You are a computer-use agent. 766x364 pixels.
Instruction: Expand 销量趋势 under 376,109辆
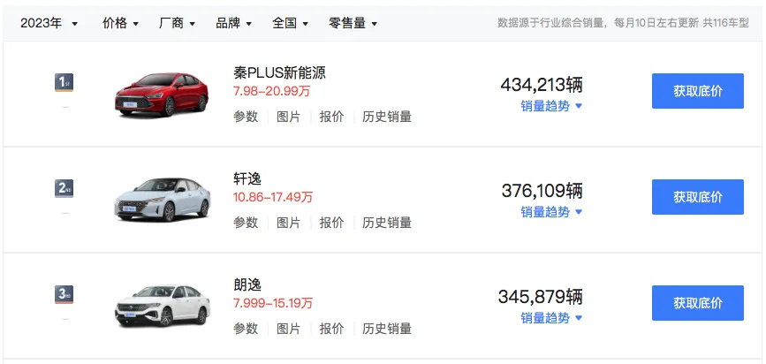(x=551, y=212)
